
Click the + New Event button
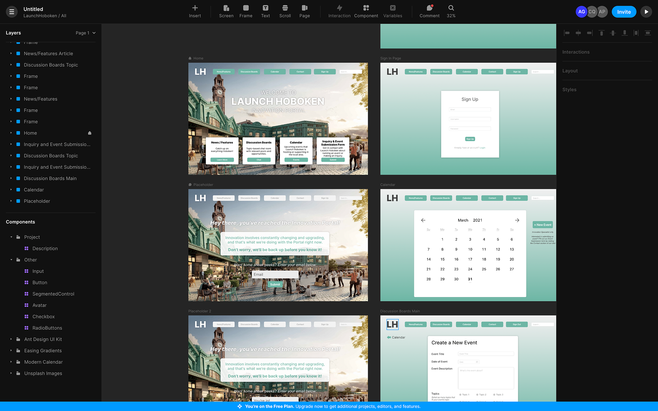pos(543,225)
